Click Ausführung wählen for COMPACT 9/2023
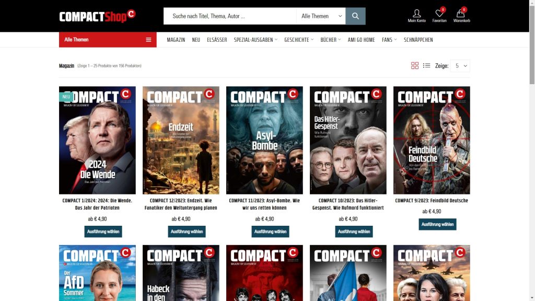This screenshot has height=301, width=535. pyautogui.click(x=437, y=224)
